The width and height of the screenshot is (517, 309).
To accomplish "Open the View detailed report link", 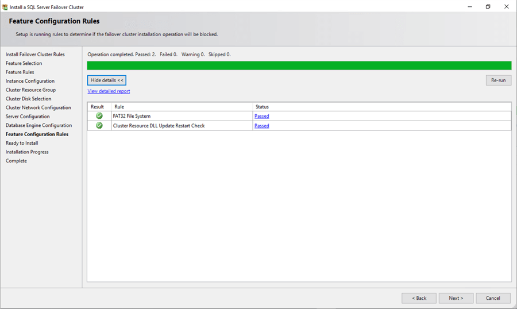I will [109, 91].
